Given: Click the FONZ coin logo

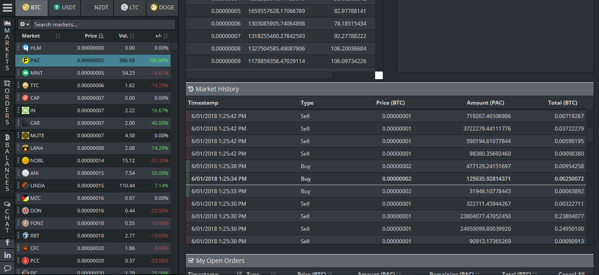Looking at the screenshot, I should [x=26, y=223].
